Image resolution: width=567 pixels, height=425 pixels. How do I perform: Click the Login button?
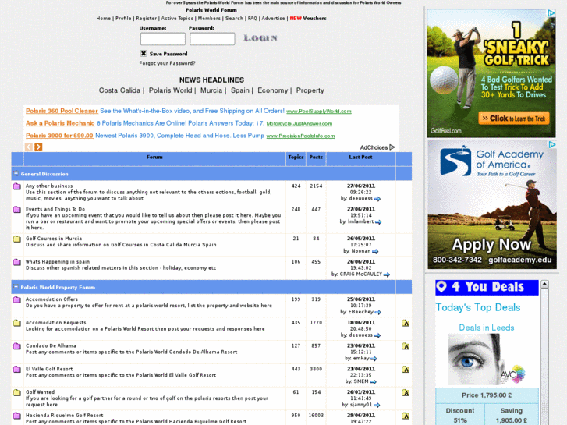tap(260, 38)
